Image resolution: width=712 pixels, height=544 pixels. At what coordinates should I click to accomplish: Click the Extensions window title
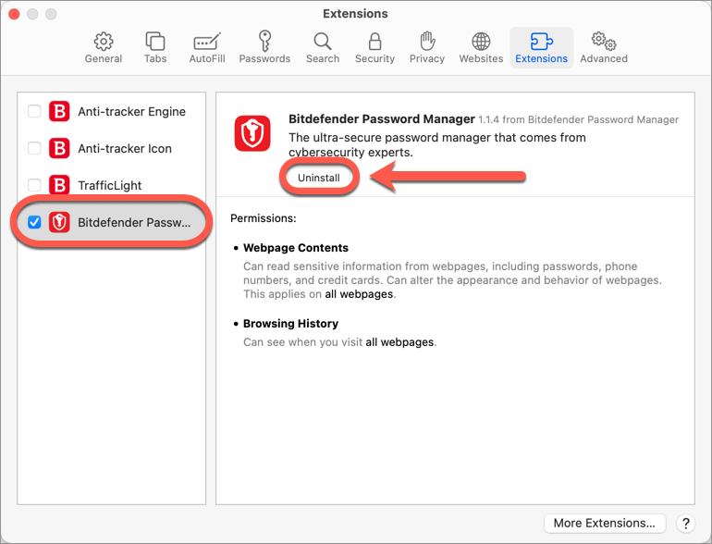coord(356,14)
